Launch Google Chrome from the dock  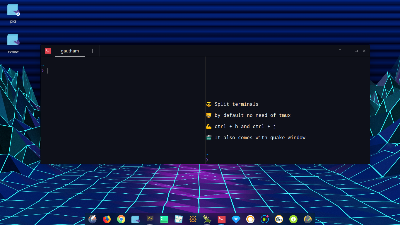[121, 219]
